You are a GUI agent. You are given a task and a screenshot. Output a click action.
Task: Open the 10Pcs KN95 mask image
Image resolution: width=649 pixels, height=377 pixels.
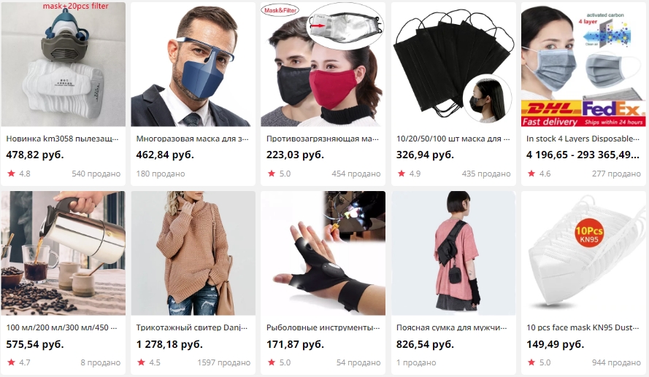tap(583, 253)
